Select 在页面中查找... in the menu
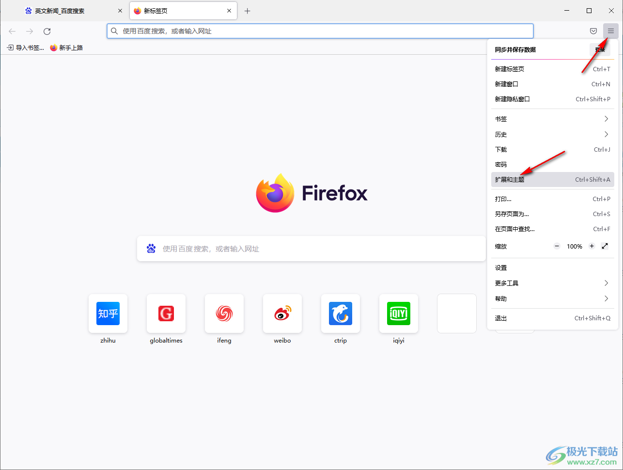This screenshot has height=470, width=623. point(553,229)
